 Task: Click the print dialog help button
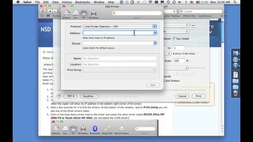point(59,96)
